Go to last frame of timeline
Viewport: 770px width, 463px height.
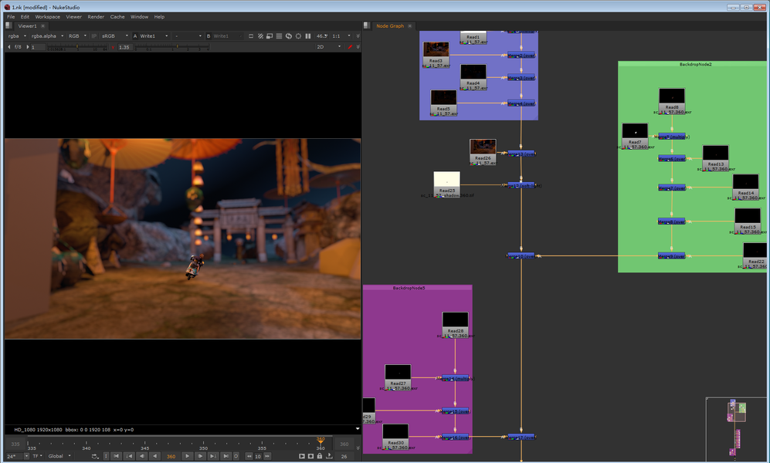point(226,456)
